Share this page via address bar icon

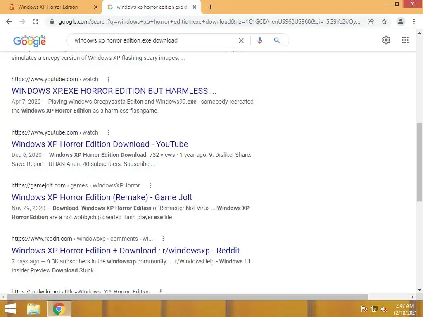point(371,21)
